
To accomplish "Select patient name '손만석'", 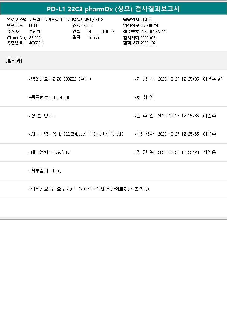I will click(34, 31).
